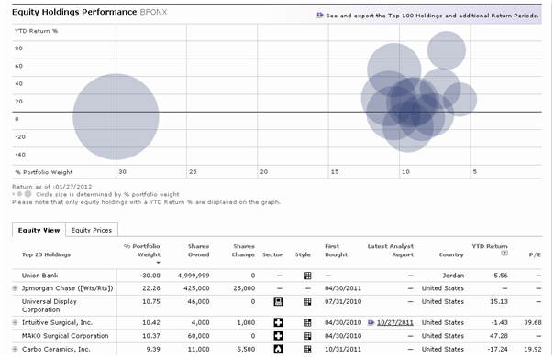554x357 pixels.
Task: View the style box icon for MAKO Surgical
Action: (x=307, y=336)
